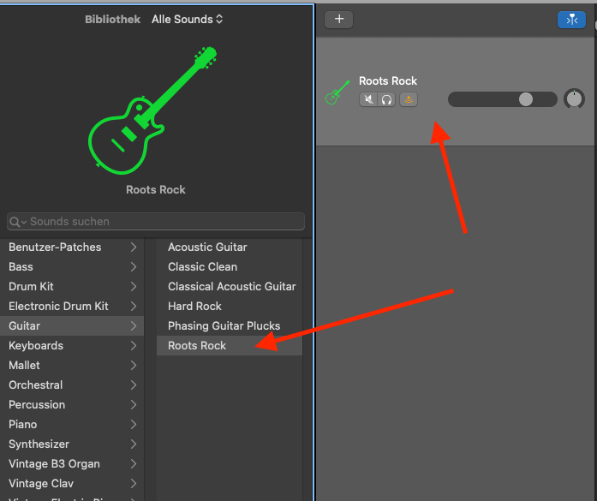Select the Benutzer-Patches category
This screenshot has height=501, width=597.
tap(72, 247)
